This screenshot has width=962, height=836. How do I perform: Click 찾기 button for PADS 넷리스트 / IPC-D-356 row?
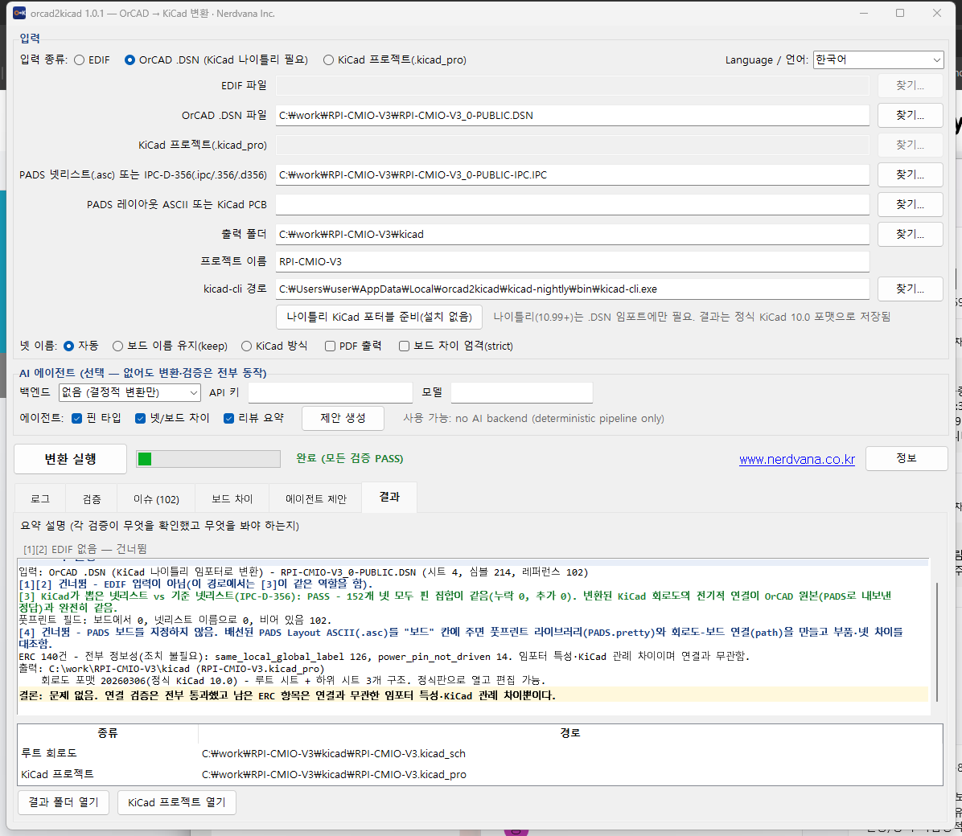910,174
